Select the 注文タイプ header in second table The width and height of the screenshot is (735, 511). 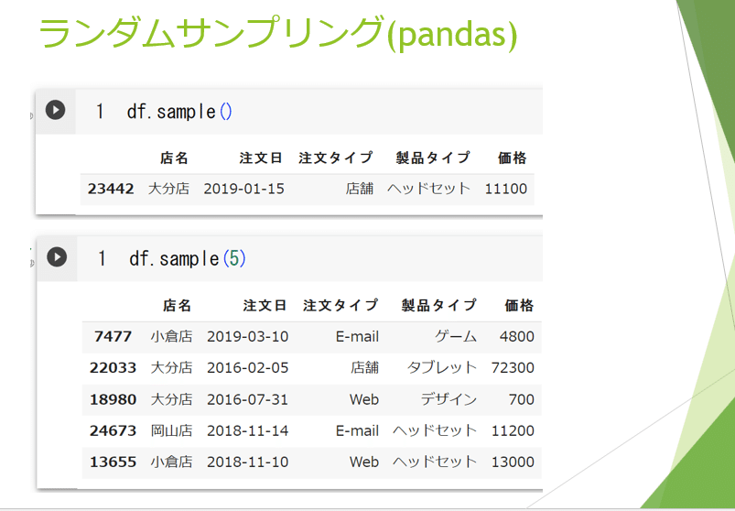pos(340,306)
